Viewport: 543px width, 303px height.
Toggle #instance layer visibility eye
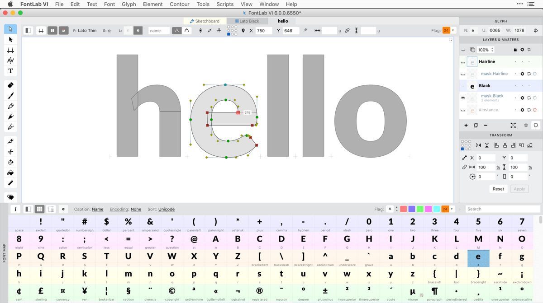point(463,110)
